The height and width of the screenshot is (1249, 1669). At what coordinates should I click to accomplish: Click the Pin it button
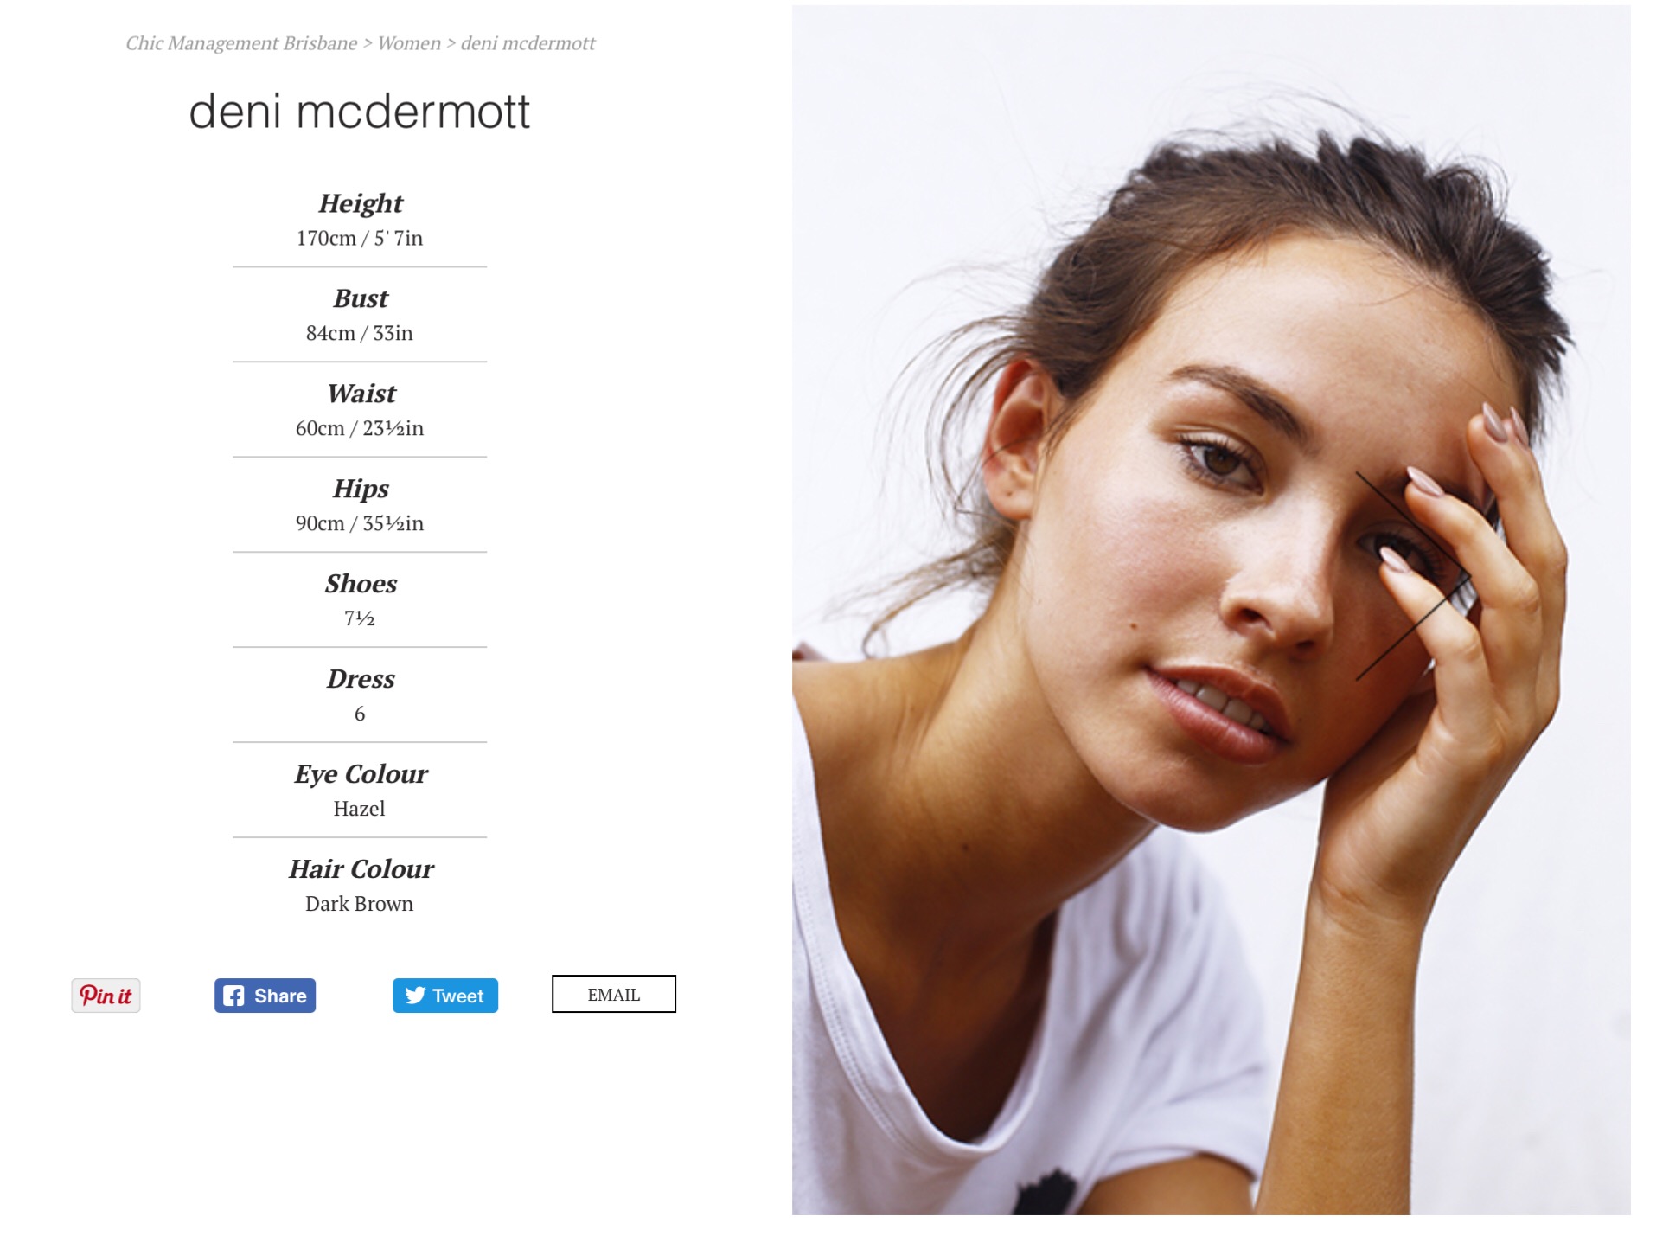pyautogui.click(x=106, y=996)
